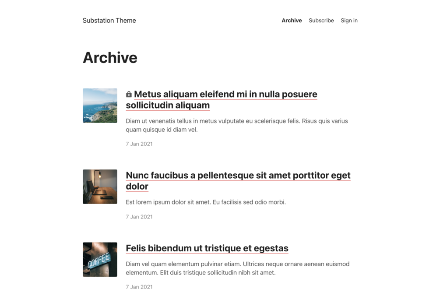This screenshot has width=440, height=296.
Task: Open the Subscribe nav link
Action: [x=321, y=21]
